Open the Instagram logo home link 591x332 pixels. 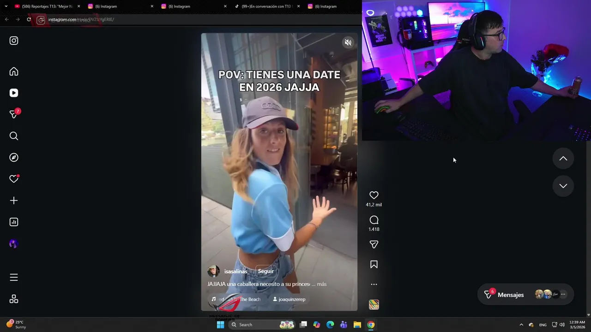14,41
